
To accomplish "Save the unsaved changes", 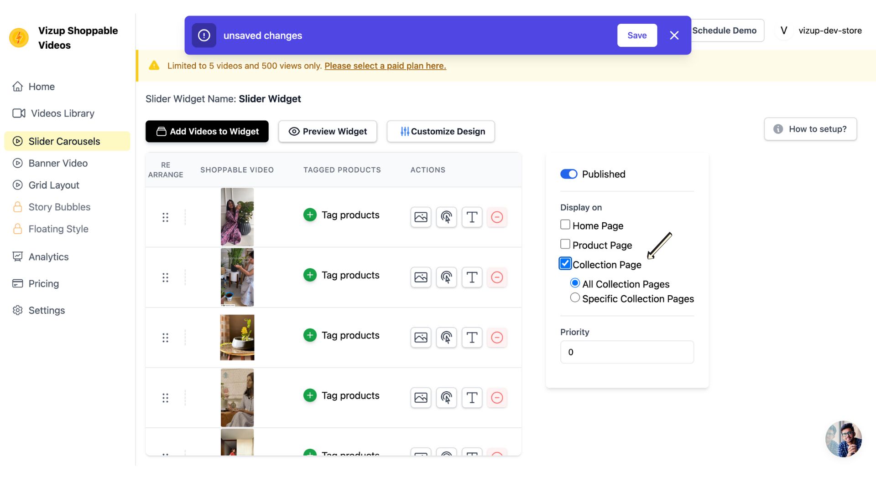I will click(x=637, y=36).
